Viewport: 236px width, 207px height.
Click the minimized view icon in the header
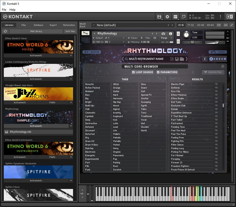[183, 17]
